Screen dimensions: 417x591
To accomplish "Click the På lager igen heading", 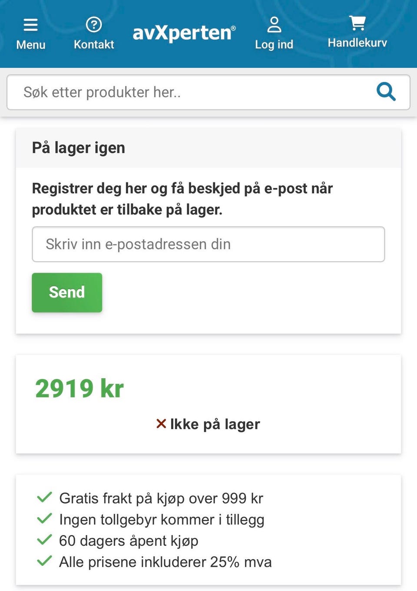I will point(79,148).
